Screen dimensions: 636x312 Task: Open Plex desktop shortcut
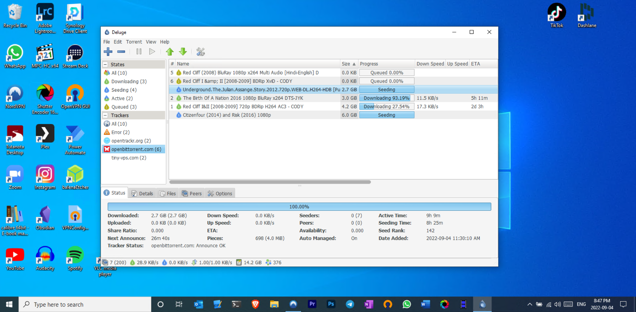pos(45,137)
